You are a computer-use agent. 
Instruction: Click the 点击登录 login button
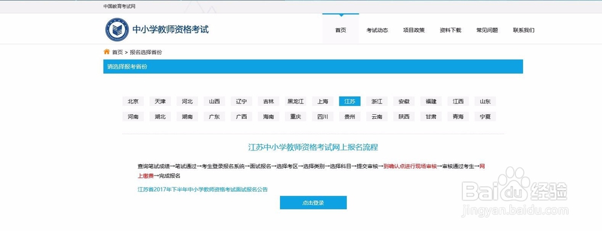pos(313,203)
